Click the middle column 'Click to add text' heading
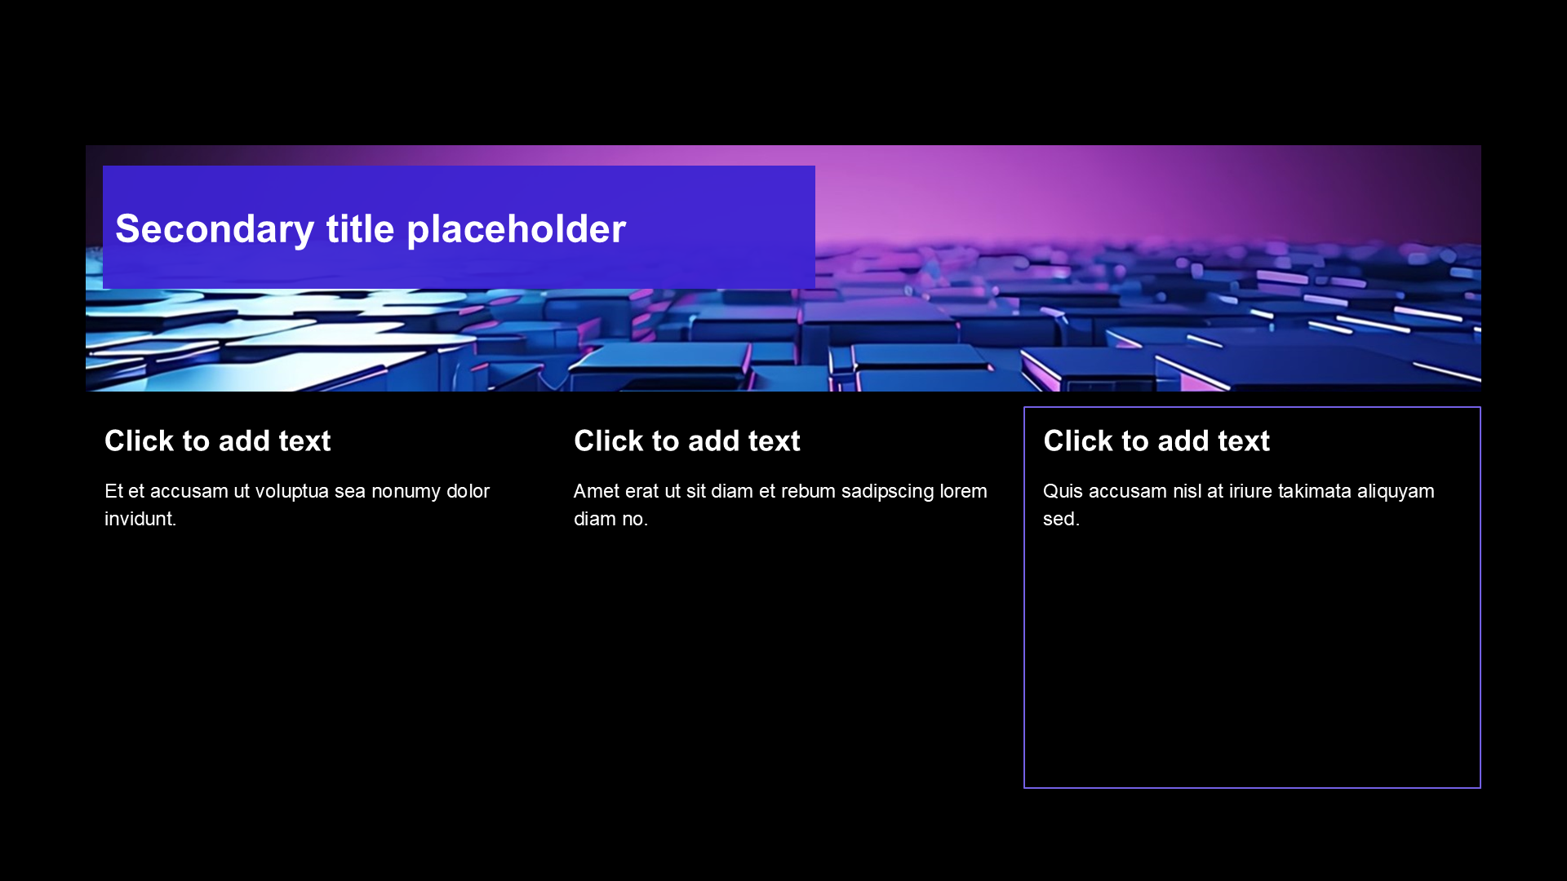 [x=686, y=441]
